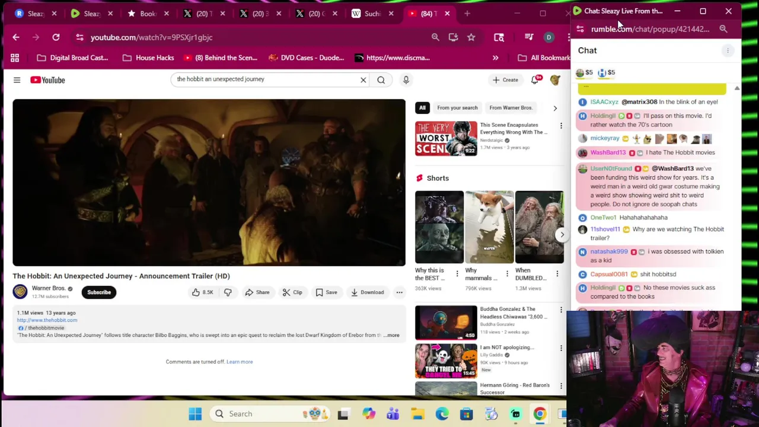
Task: Open Microsoft Store from taskbar
Action: (466, 414)
